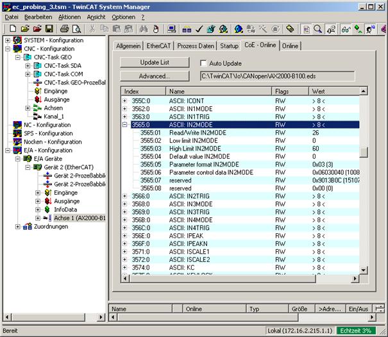Click the Flags column header

[291, 92]
